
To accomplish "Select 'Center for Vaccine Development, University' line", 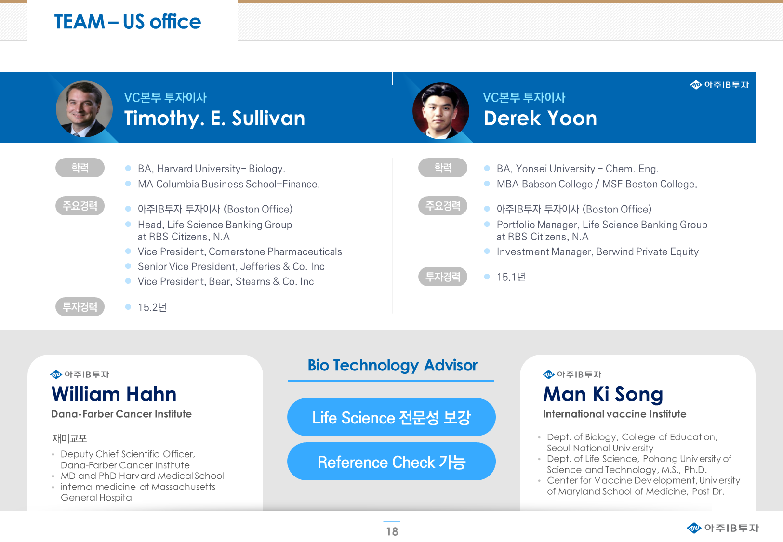I will click(x=644, y=480).
